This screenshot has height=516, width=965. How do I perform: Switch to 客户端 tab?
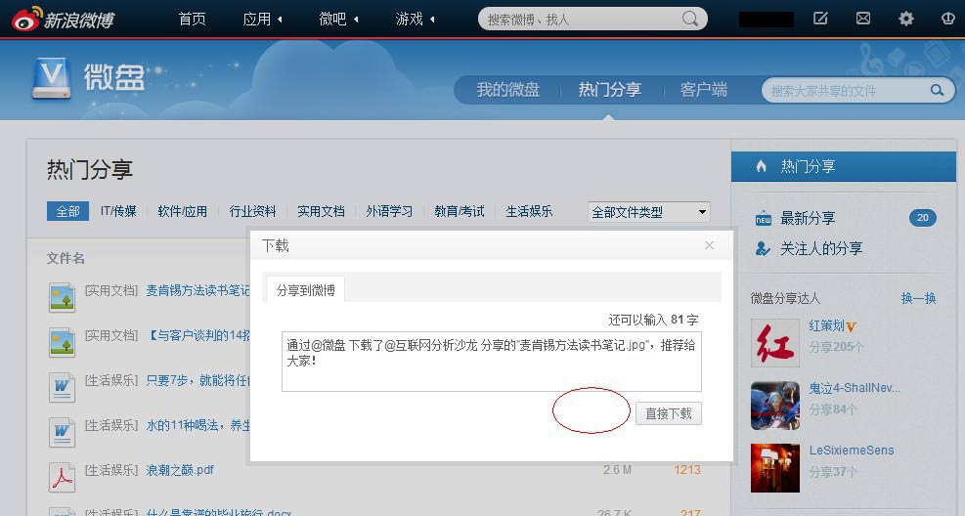[703, 90]
